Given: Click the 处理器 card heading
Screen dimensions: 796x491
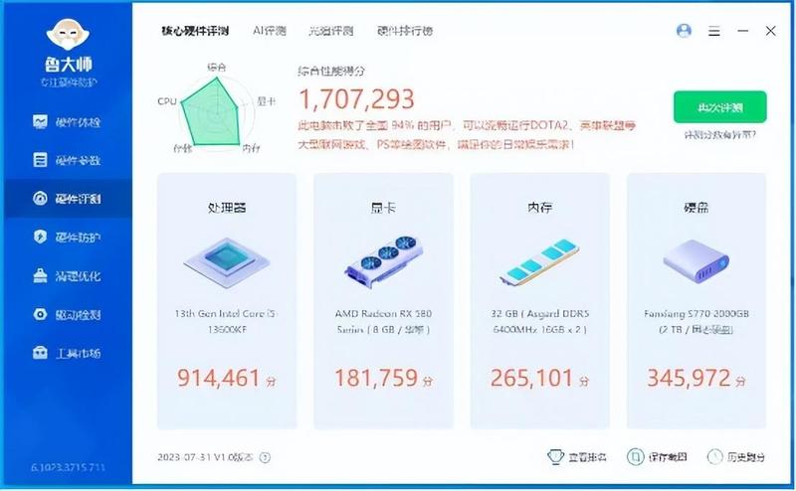Looking at the screenshot, I should [227, 208].
